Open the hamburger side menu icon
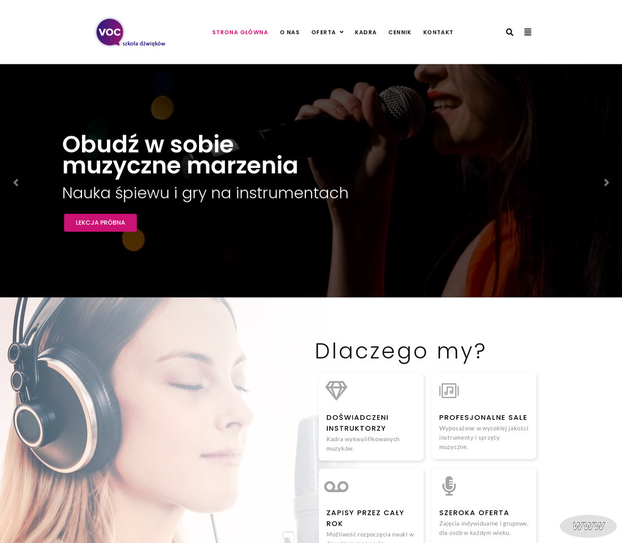The height and width of the screenshot is (543, 622). (x=528, y=32)
